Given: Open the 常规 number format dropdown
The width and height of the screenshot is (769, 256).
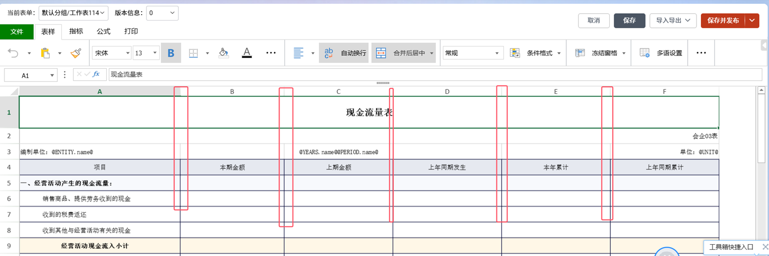Looking at the screenshot, I should coord(473,53).
